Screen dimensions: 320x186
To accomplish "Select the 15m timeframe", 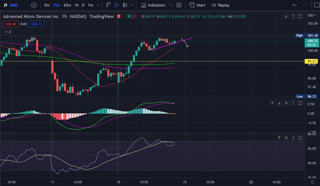I will click(x=56, y=5).
